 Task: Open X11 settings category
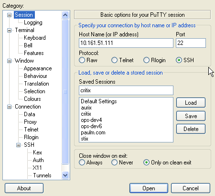pyautogui.click(x=37, y=168)
